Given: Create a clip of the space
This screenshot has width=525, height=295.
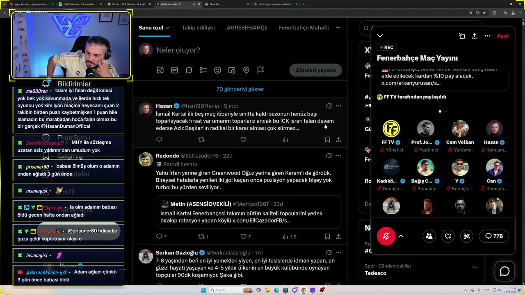Looking at the screenshot, I should [x=466, y=236].
